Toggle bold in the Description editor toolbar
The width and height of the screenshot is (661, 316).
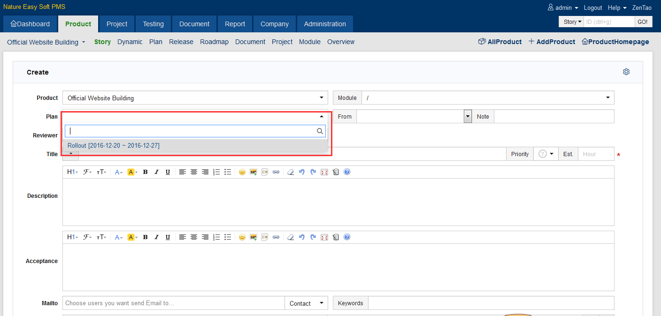[146, 172]
